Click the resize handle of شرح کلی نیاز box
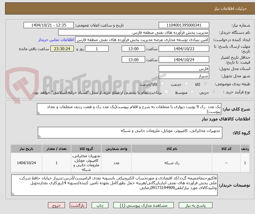255x214 pixels. point(39,113)
